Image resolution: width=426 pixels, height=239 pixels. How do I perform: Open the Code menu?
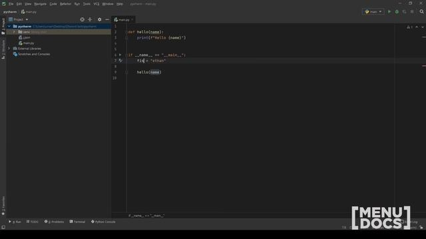click(53, 4)
